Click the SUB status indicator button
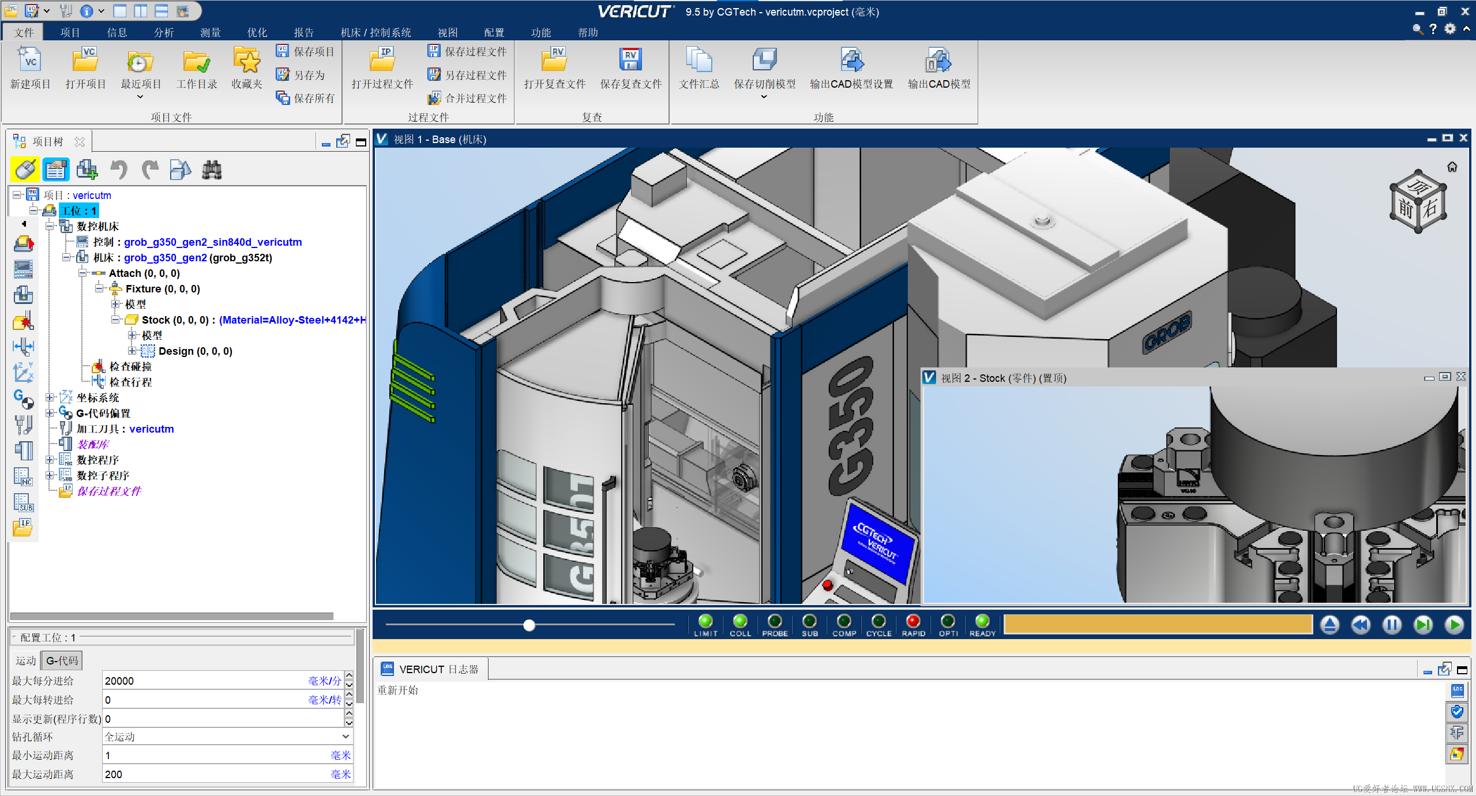 pos(814,624)
